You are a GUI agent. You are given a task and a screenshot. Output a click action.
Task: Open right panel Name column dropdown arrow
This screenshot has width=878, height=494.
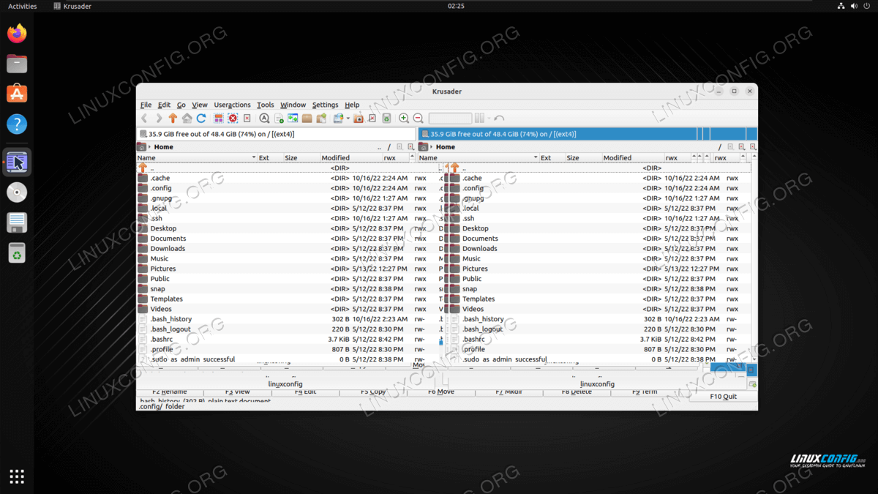point(536,158)
